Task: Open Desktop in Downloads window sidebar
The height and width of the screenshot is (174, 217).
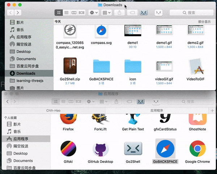Action: coord(29,52)
